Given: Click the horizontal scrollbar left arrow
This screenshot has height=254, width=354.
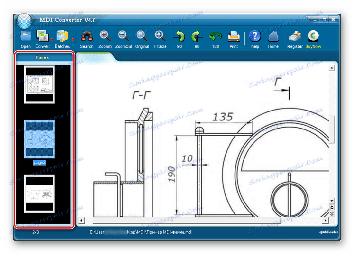Looking at the screenshot, I should (x=82, y=220).
